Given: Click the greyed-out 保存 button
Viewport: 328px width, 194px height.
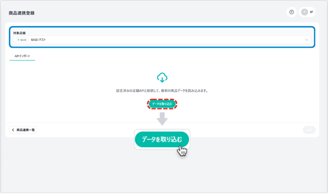Looking at the screenshot, I should tap(309, 130).
